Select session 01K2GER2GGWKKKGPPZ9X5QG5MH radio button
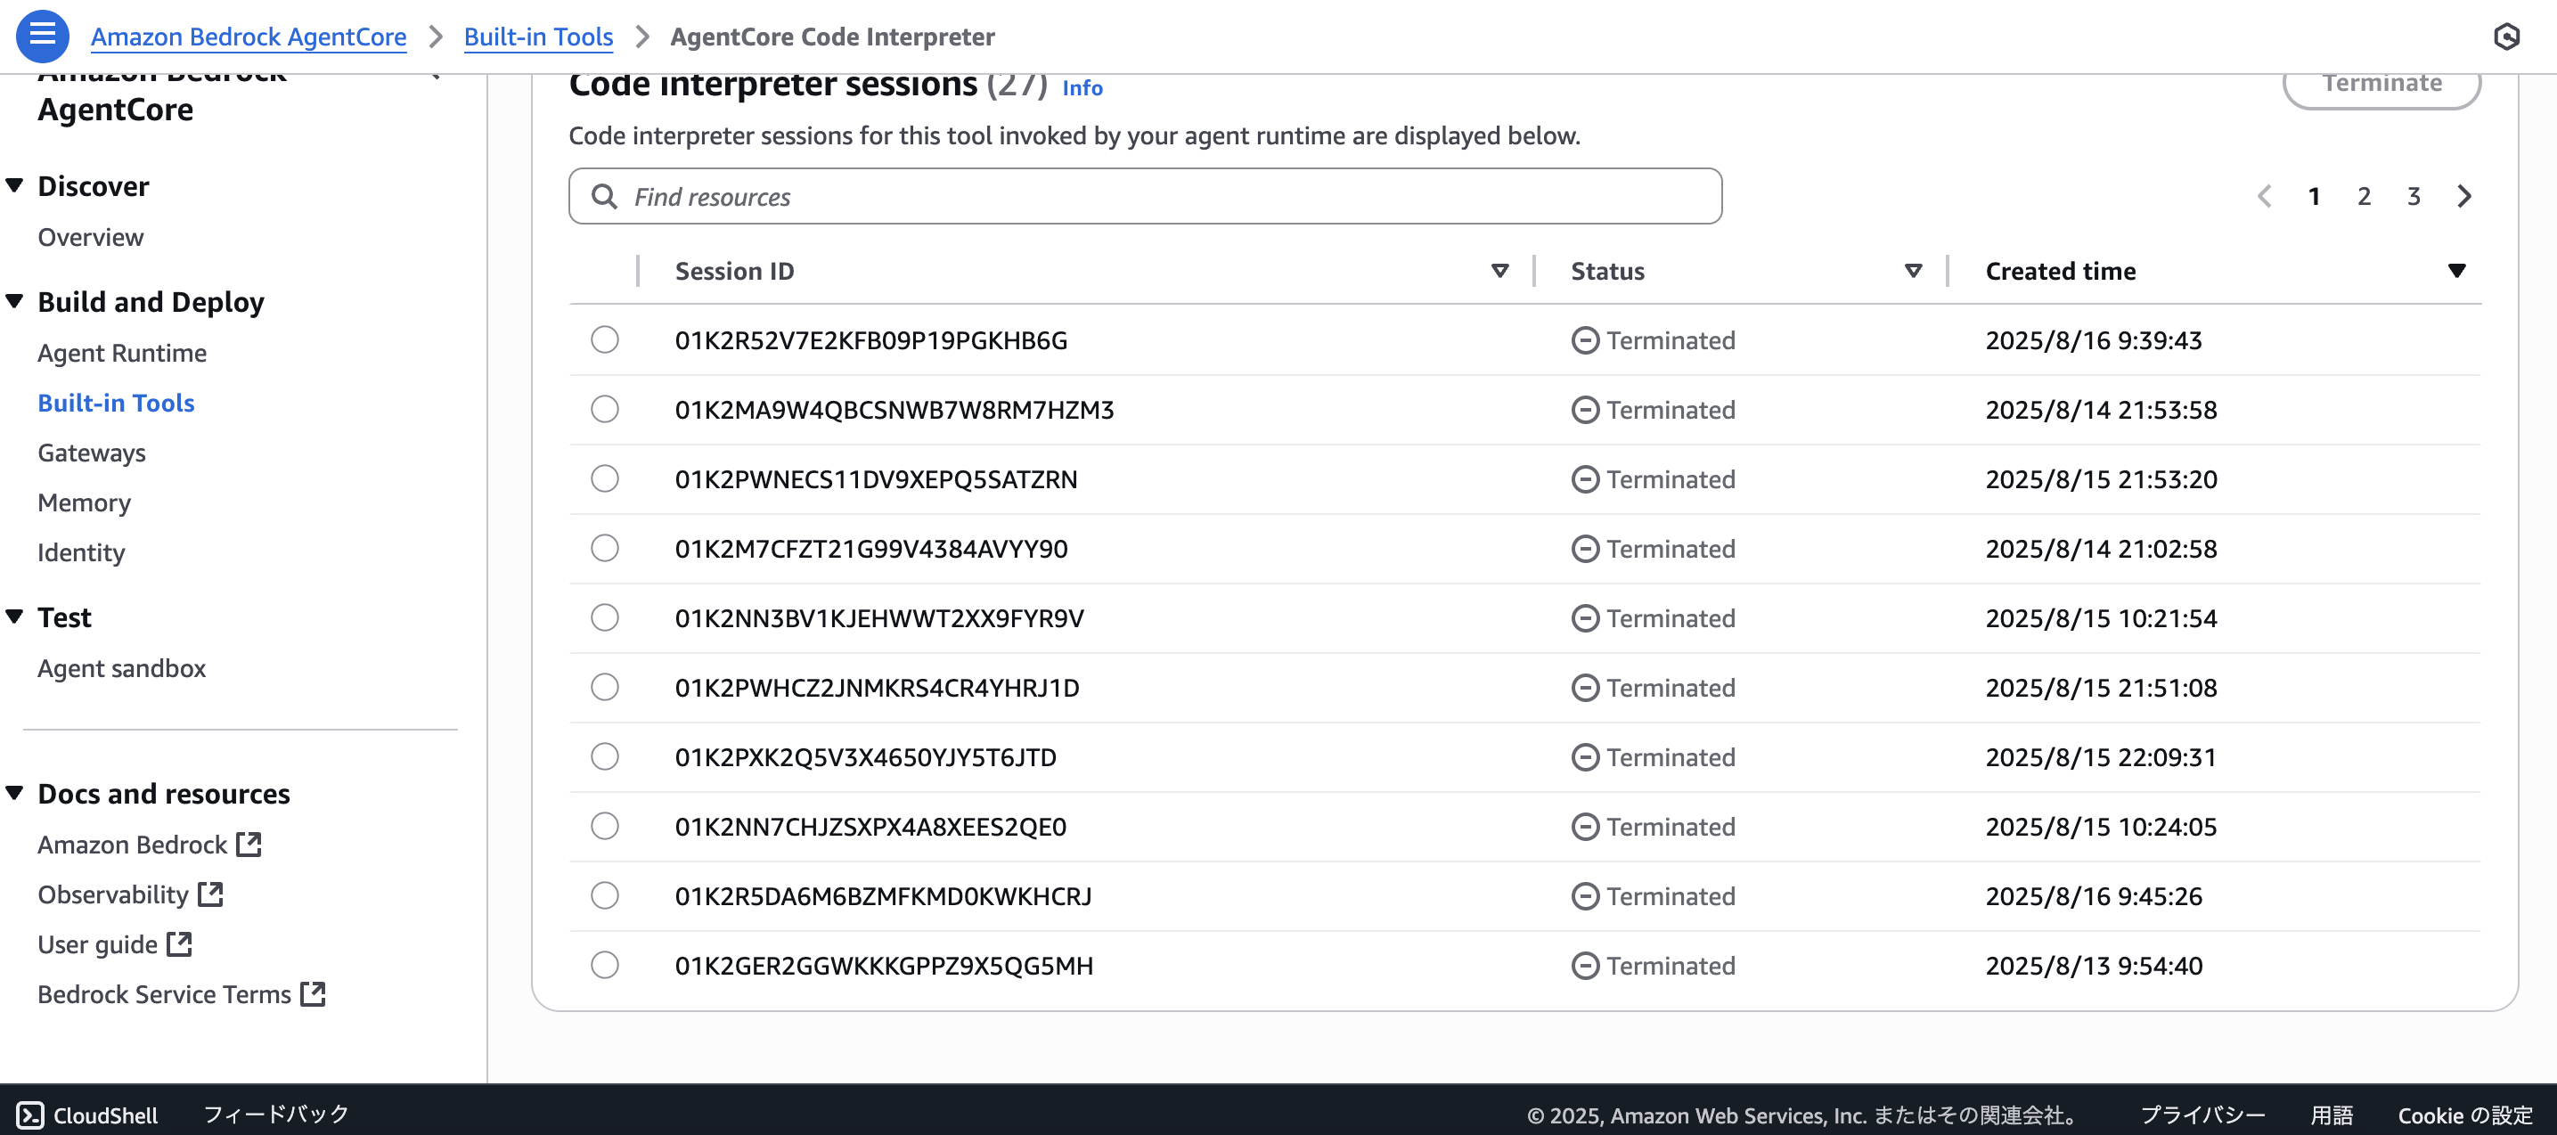This screenshot has height=1135, width=2557. 605,965
